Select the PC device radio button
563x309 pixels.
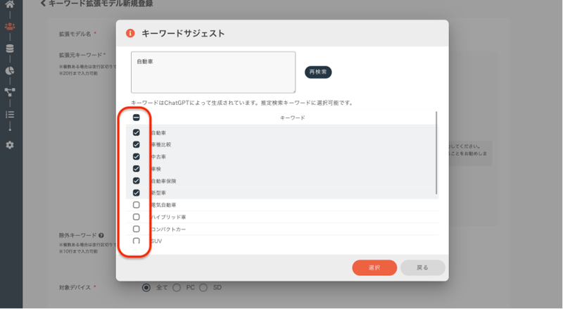coord(177,288)
